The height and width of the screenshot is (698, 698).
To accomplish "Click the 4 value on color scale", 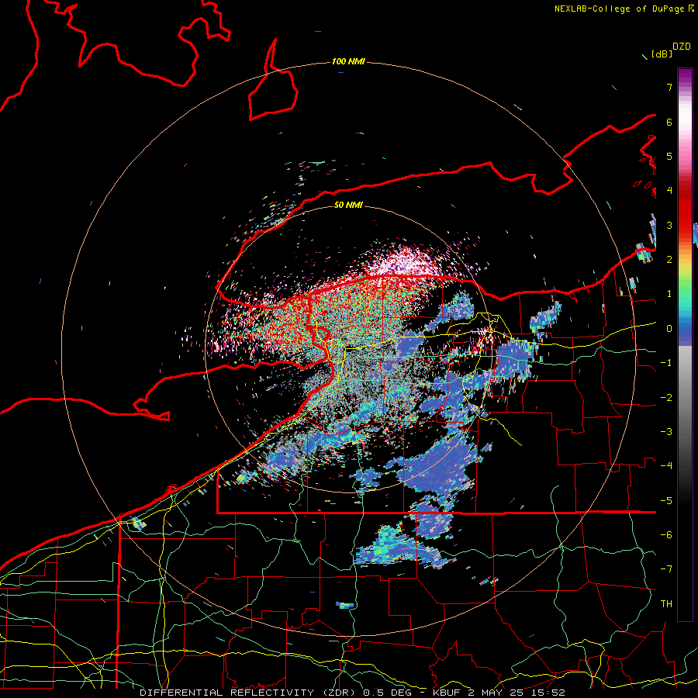I will pyautogui.click(x=669, y=191).
